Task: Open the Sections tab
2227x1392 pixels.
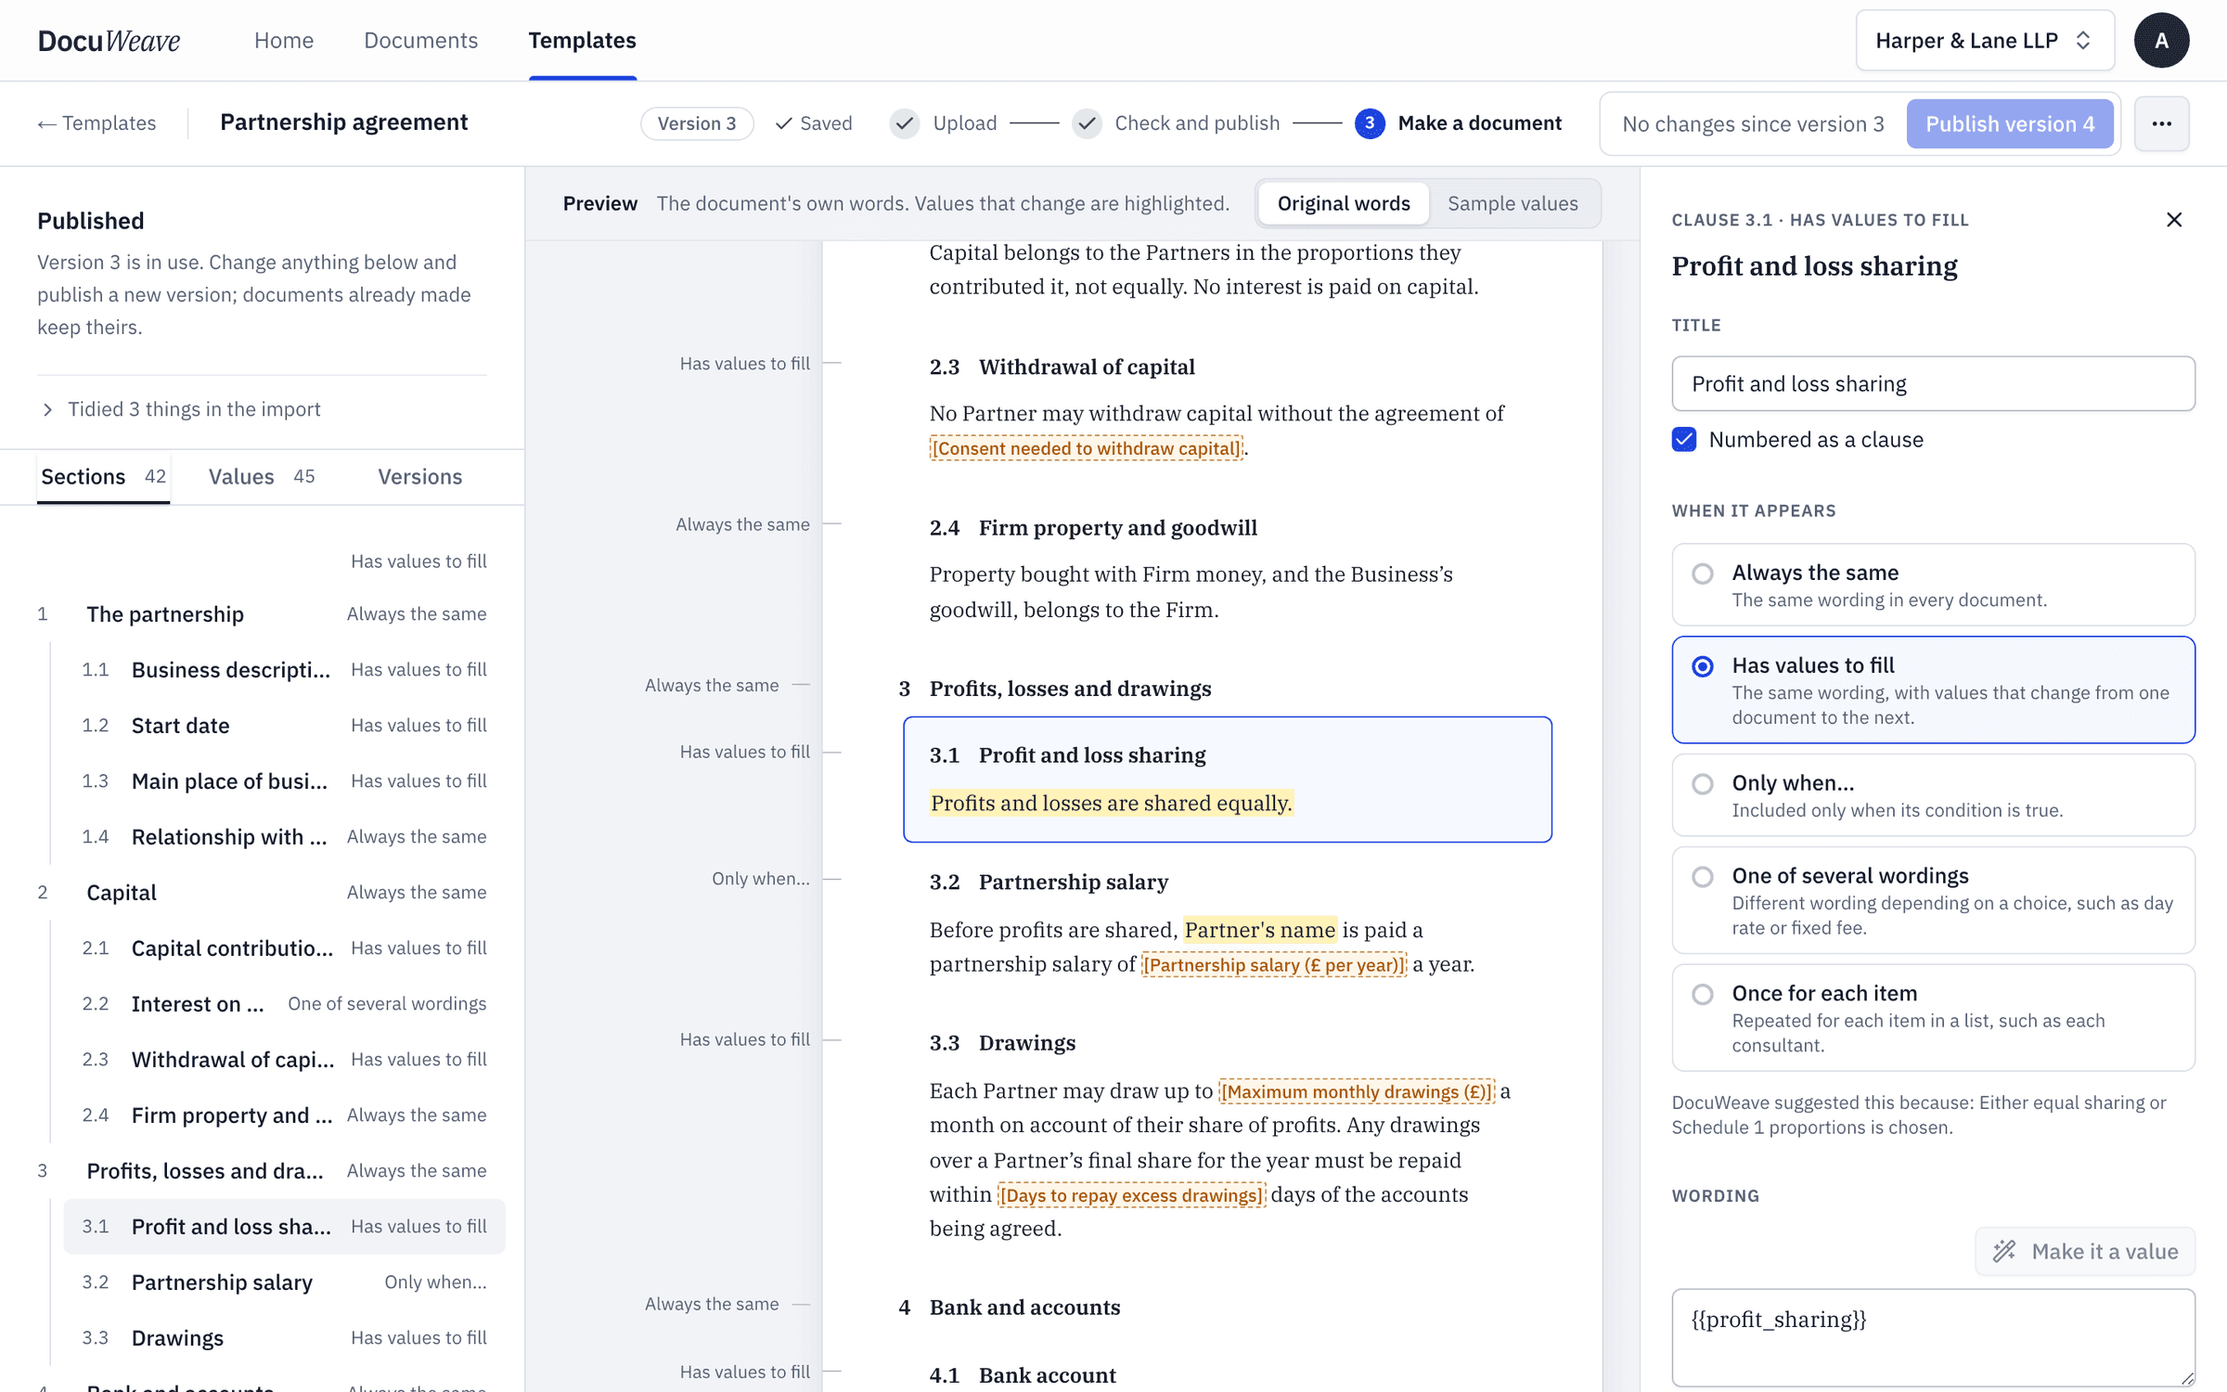Action: tap(103, 476)
